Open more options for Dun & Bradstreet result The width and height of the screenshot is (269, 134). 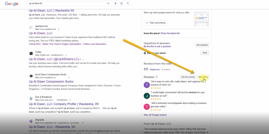70,100
